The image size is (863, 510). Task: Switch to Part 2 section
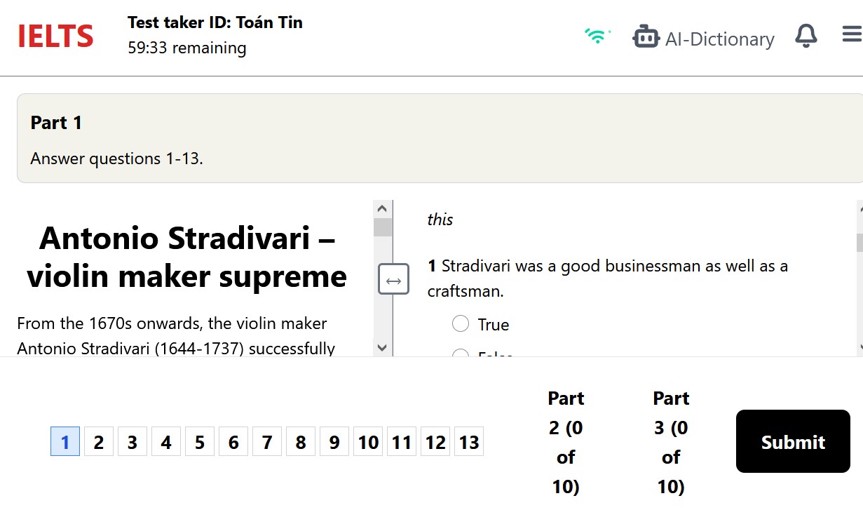(x=566, y=442)
